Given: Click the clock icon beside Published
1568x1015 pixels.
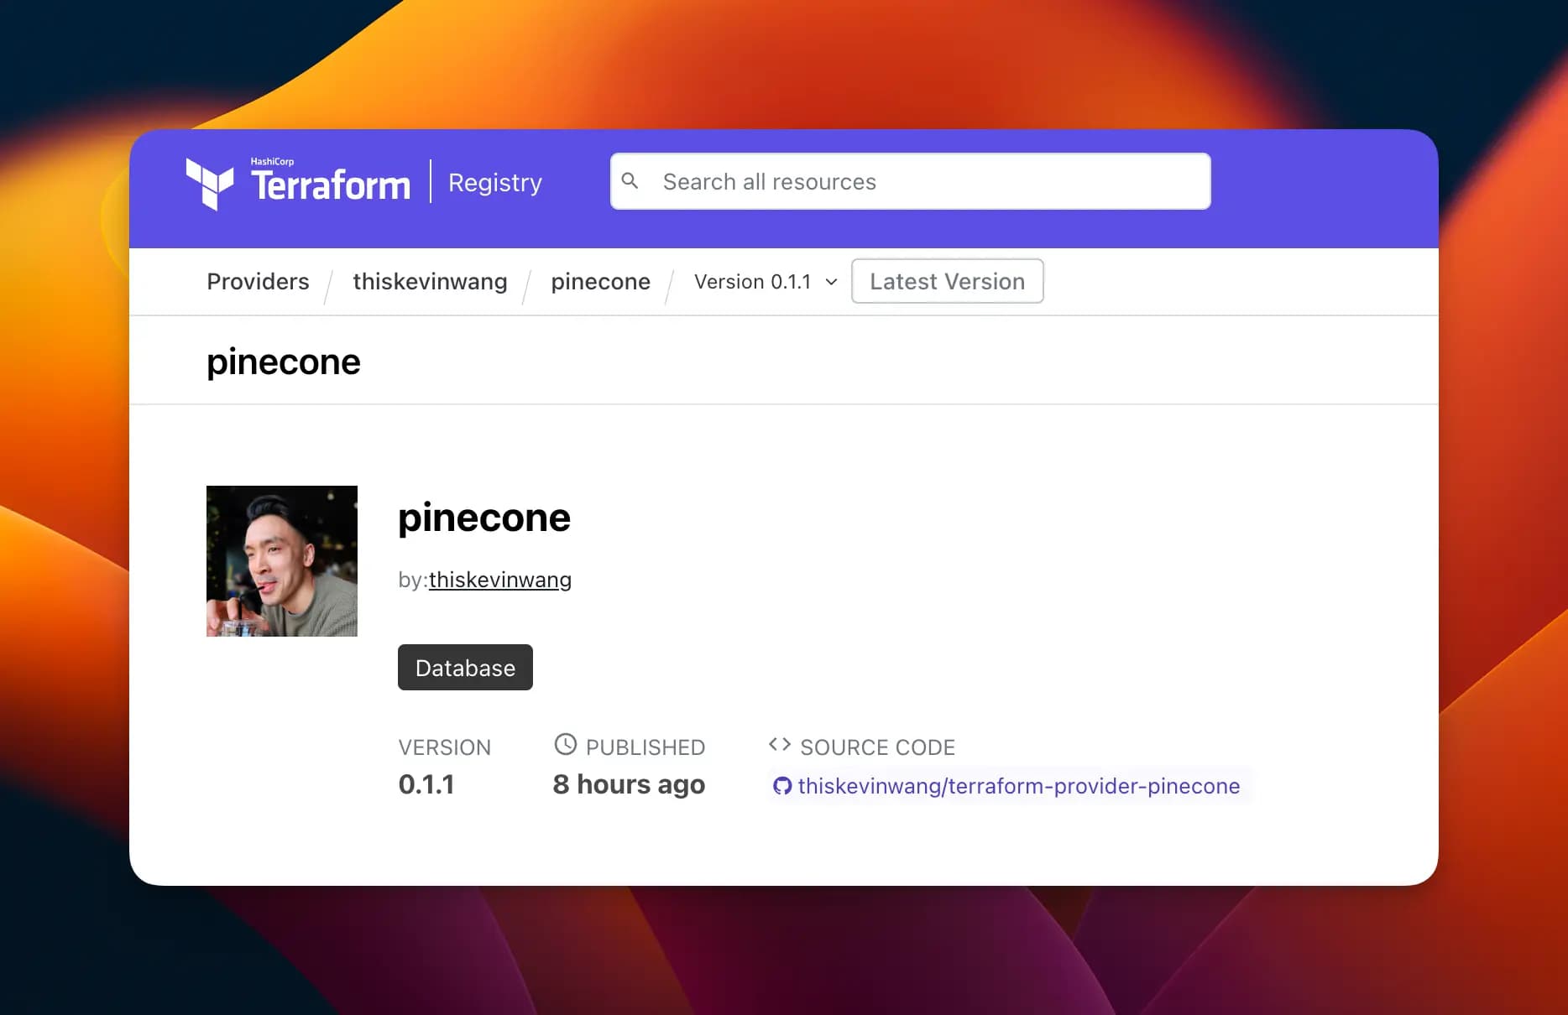Looking at the screenshot, I should click(566, 744).
